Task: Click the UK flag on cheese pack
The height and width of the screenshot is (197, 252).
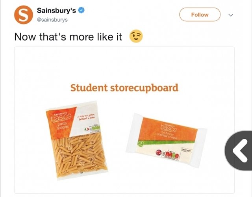Action: [x=159, y=152]
